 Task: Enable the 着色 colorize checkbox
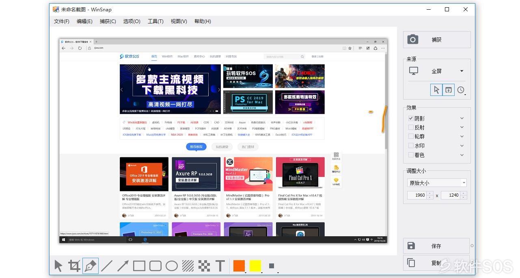tap(411, 155)
